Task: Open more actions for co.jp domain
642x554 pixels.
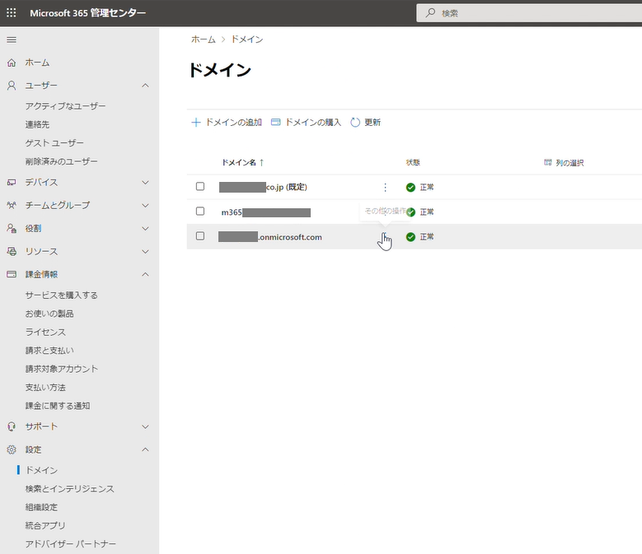Action: [385, 187]
